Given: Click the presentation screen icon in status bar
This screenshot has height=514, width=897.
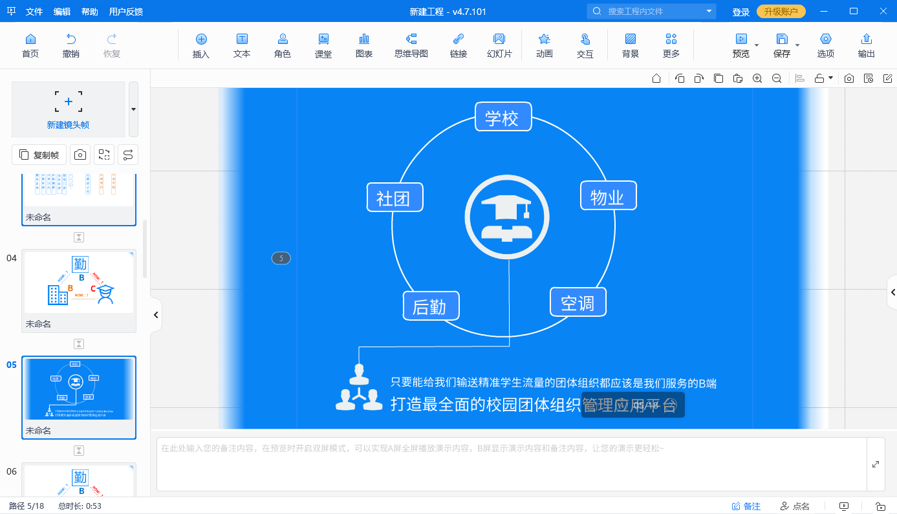Looking at the screenshot, I should (844, 506).
